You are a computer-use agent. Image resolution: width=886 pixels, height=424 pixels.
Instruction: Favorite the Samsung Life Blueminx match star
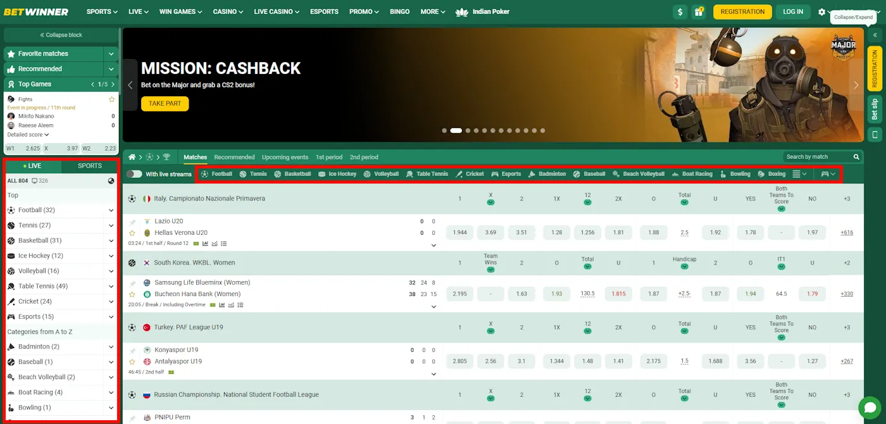click(132, 294)
